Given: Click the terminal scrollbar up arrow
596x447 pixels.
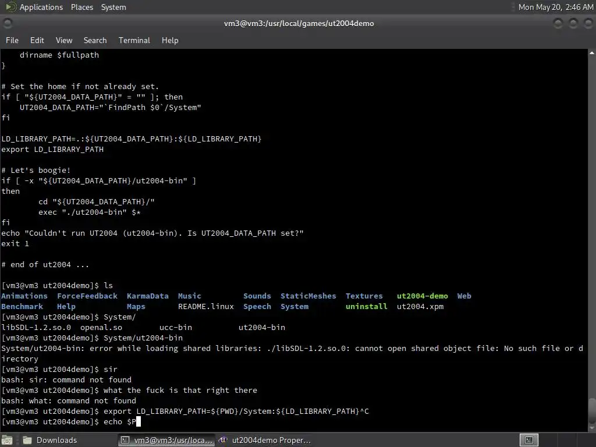Looking at the screenshot, I should (592, 53).
